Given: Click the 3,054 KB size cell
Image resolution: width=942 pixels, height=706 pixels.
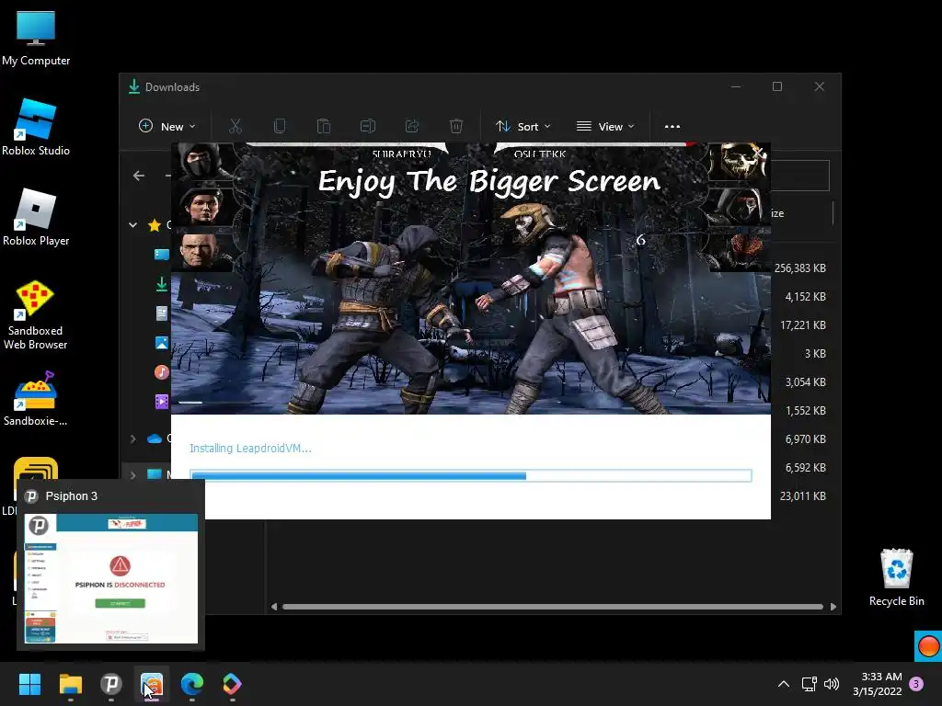Looking at the screenshot, I should 805,381.
